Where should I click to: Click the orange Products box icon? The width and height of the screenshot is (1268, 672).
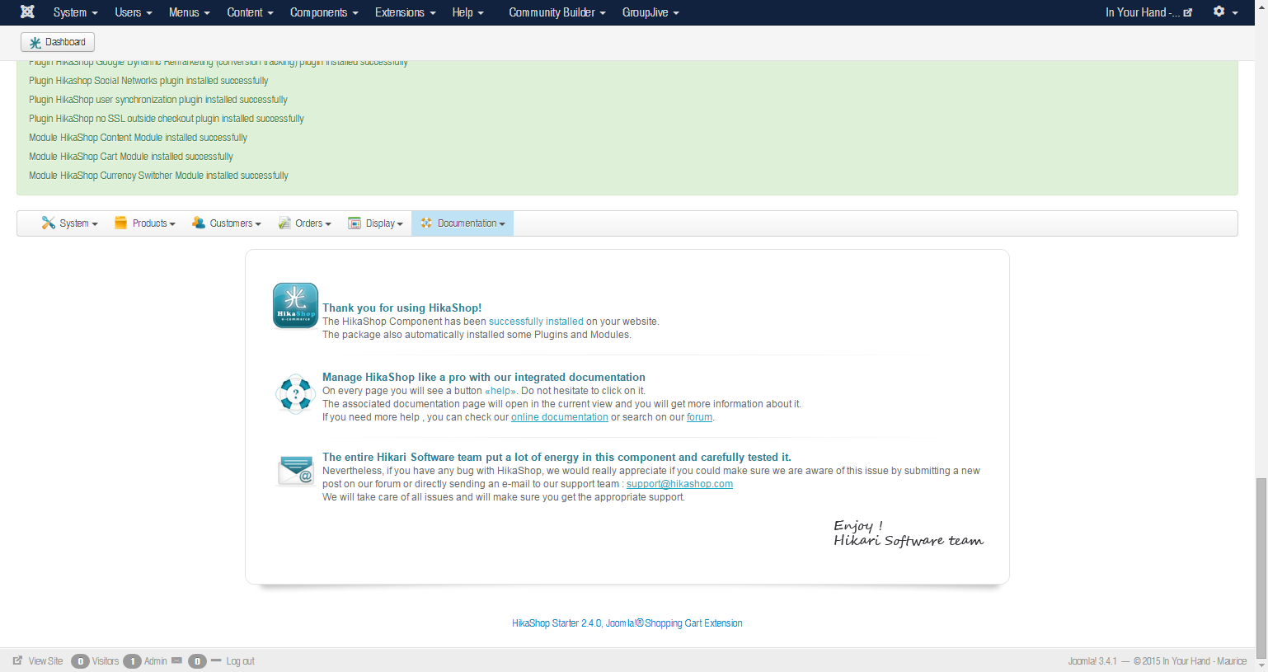click(x=120, y=223)
